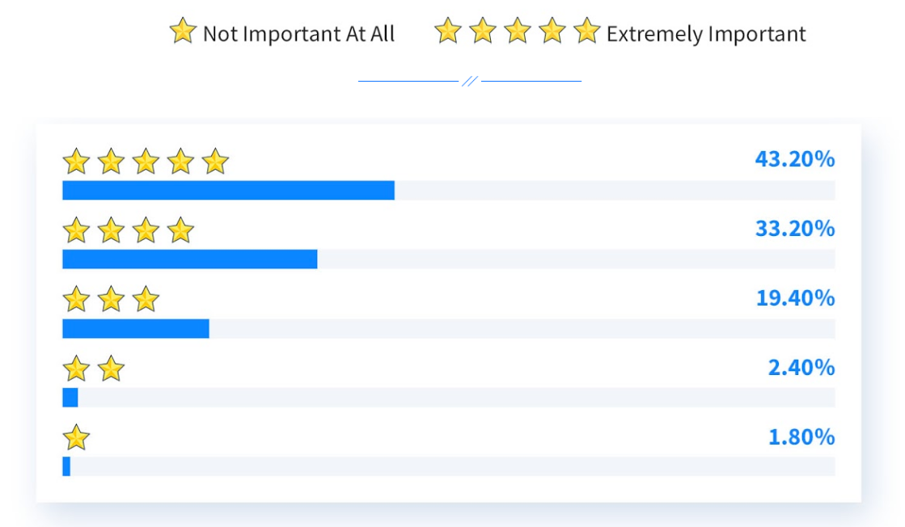Screen dimensions: 905x527
Task: Click the 1.80% percentage label
Action: click(801, 437)
